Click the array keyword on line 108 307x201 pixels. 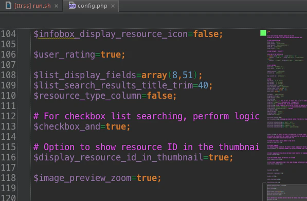[154, 75]
